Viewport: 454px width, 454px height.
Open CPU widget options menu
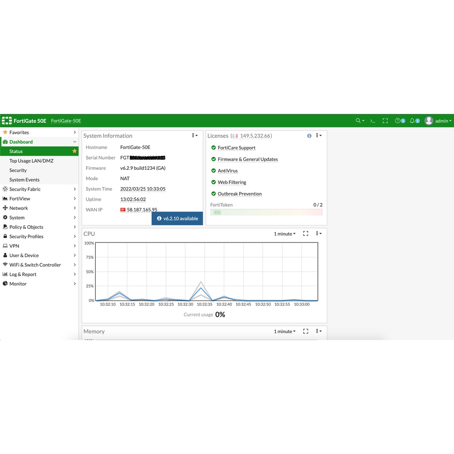318,233
